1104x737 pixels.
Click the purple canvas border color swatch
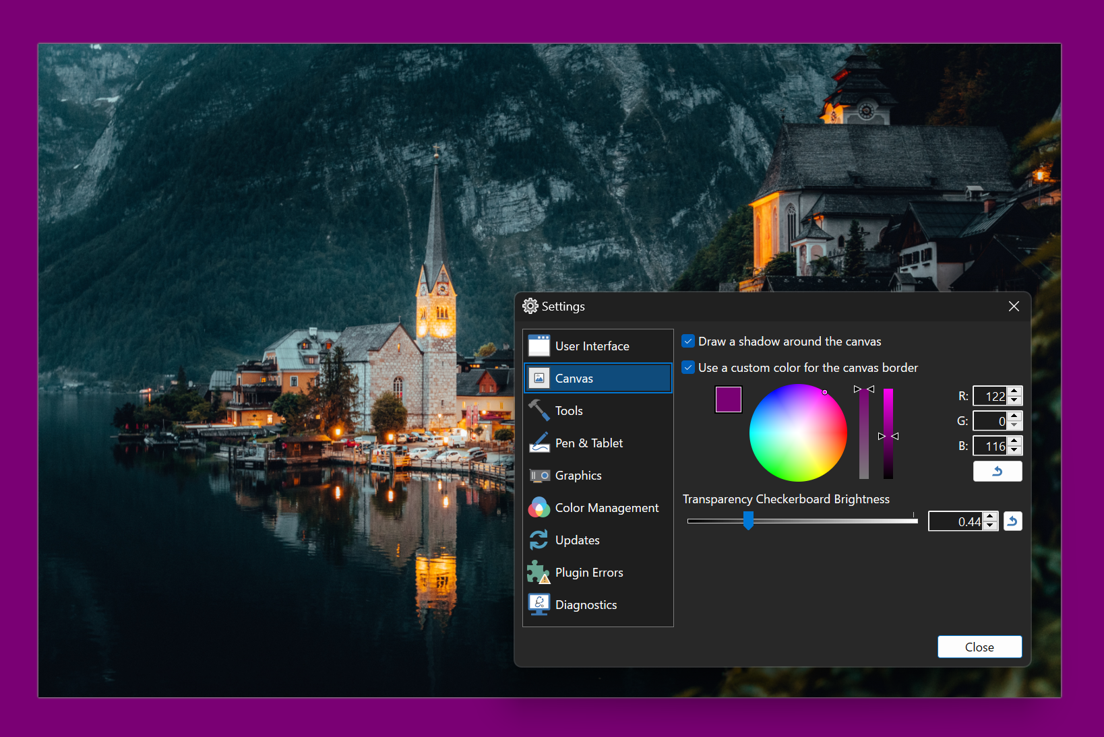(x=728, y=399)
